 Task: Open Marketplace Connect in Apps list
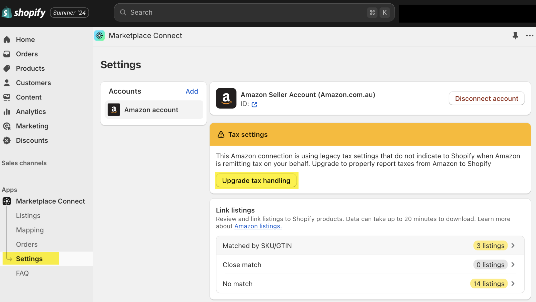coord(50,201)
